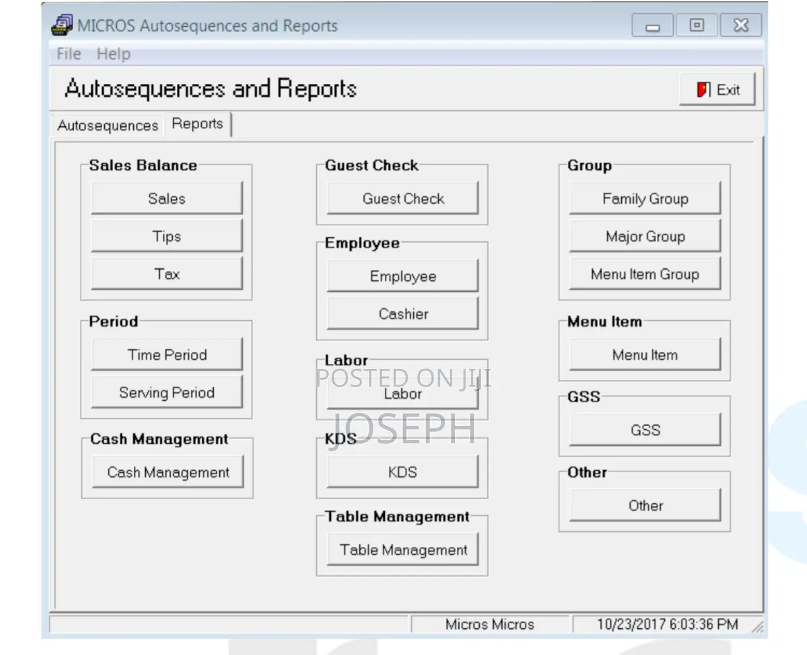The image size is (807, 655).
Task: Maximize the MICROS window
Action: (696, 25)
